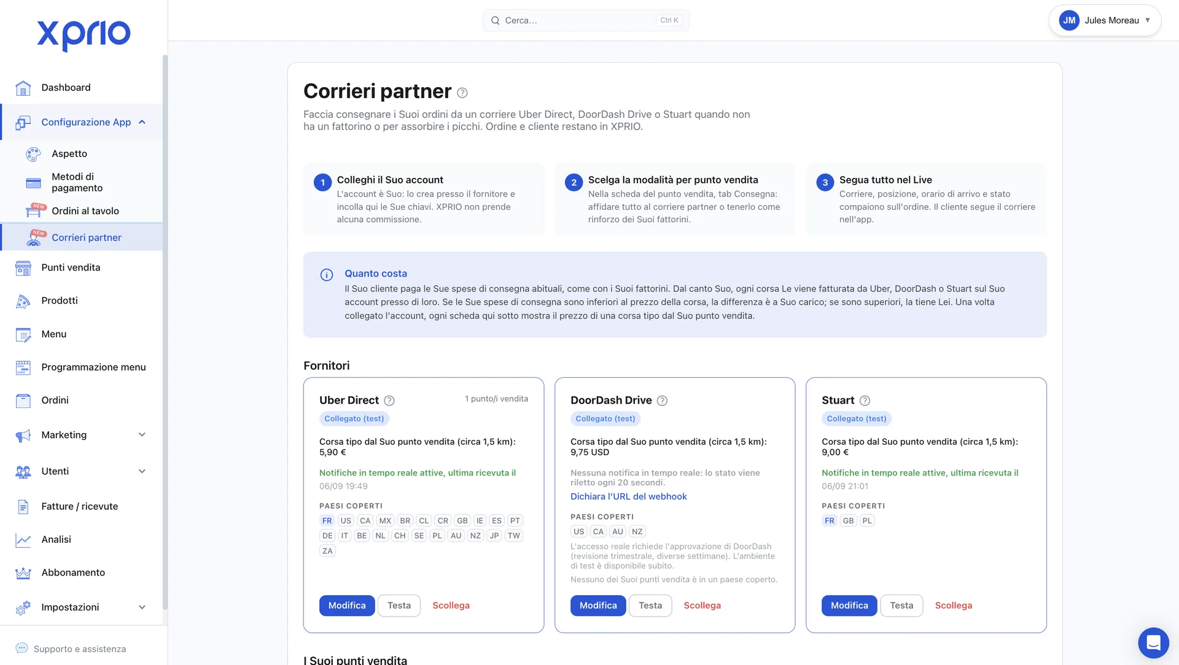The height and width of the screenshot is (665, 1179).
Task: Click the sidebar vertical scrollbar
Action: pos(165,331)
